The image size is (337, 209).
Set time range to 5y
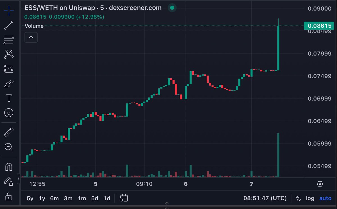(30, 198)
